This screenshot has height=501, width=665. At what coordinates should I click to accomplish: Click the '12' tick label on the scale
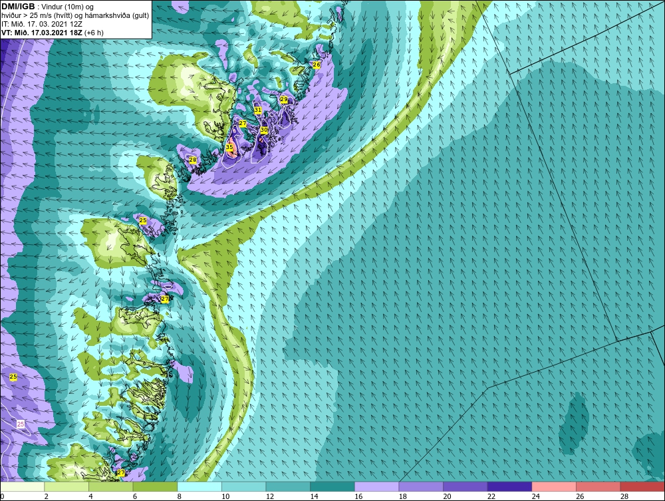(270, 496)
